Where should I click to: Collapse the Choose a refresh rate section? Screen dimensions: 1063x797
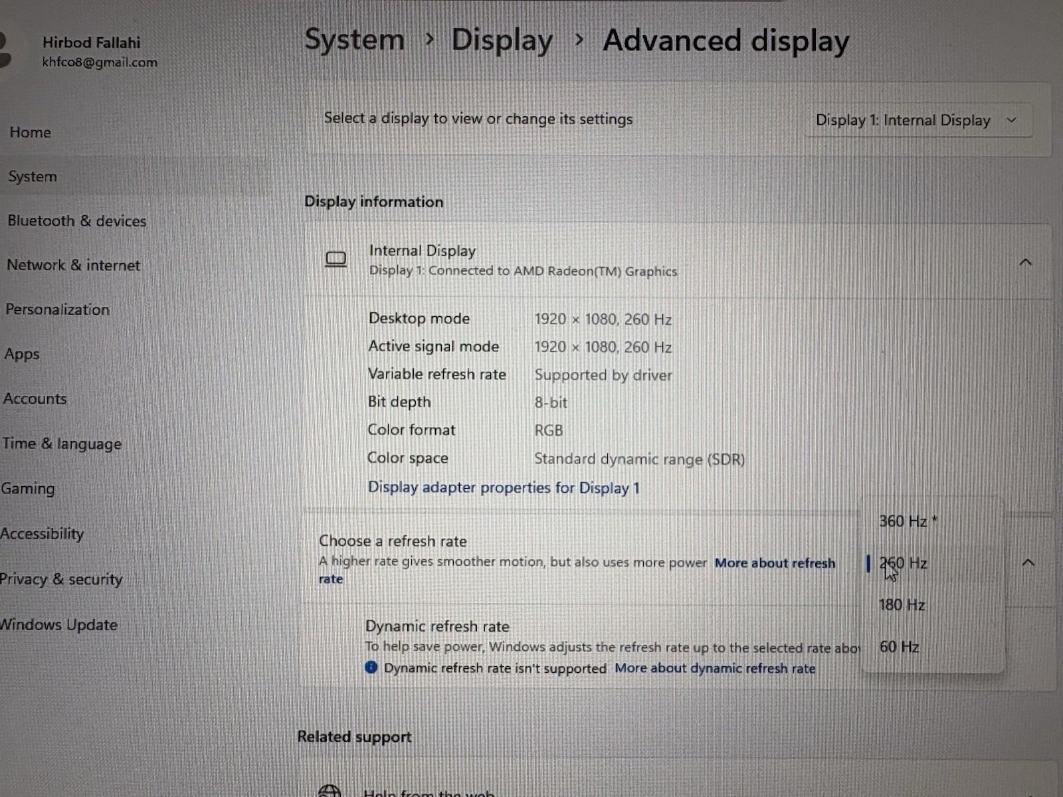click(x=1028, y=563)
